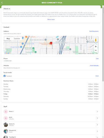Screen dimensions: 104x138
Task: Zoom in on the map
Action: (96, 47)
